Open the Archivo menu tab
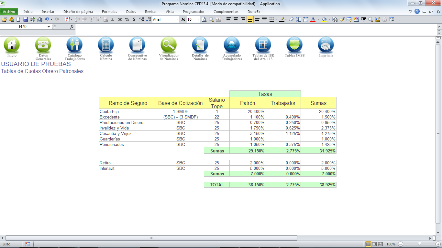 9,12
